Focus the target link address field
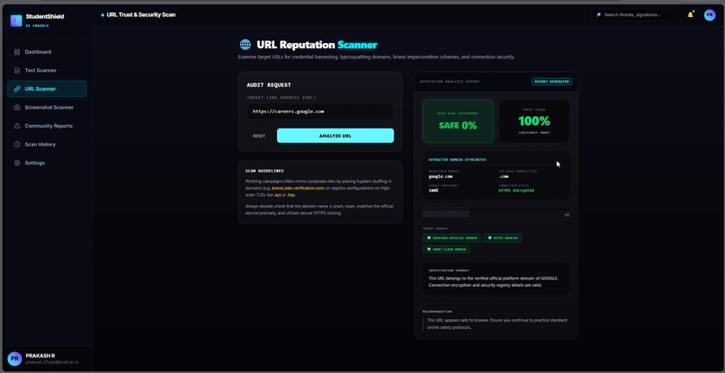 coord(320,111)
